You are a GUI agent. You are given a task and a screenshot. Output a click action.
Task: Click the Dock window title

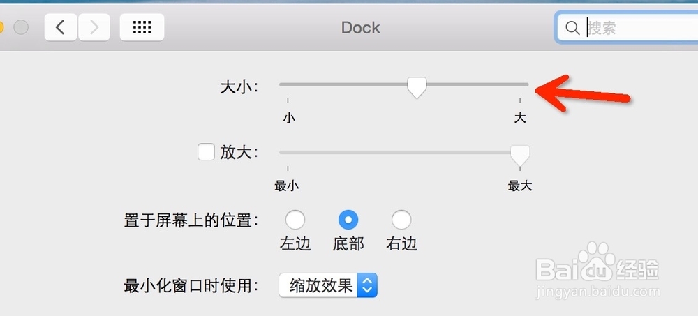(x=360, y=28)
